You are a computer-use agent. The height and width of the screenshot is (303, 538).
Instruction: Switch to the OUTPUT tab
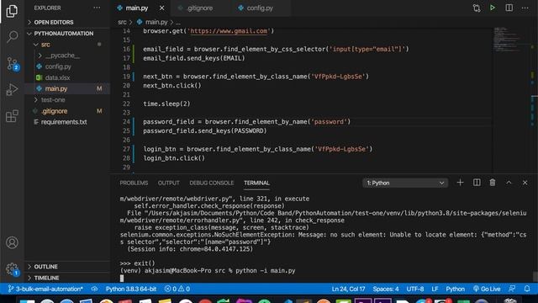click(168, 183)
